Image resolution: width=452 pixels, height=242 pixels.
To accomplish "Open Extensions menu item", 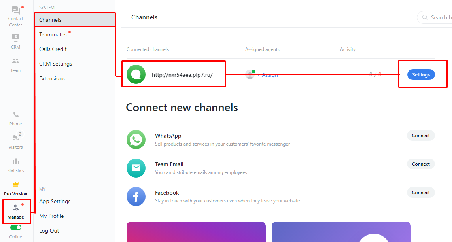I will pos(52,78).
